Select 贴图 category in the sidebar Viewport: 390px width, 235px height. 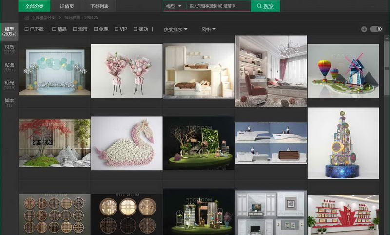[9, 67]
